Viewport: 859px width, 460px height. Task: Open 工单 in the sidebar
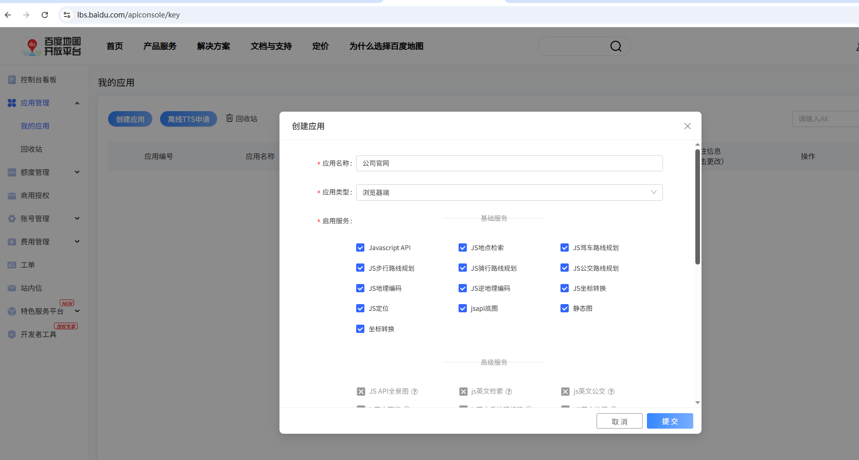(x=27, y=265)
